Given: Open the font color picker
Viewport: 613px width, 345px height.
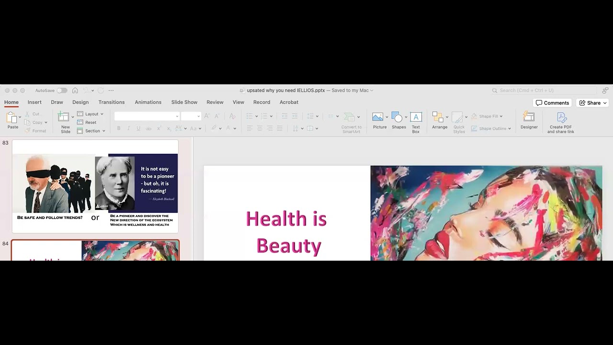Looking at the screenshot, I should pyautogui.click(x=231, y=128).
